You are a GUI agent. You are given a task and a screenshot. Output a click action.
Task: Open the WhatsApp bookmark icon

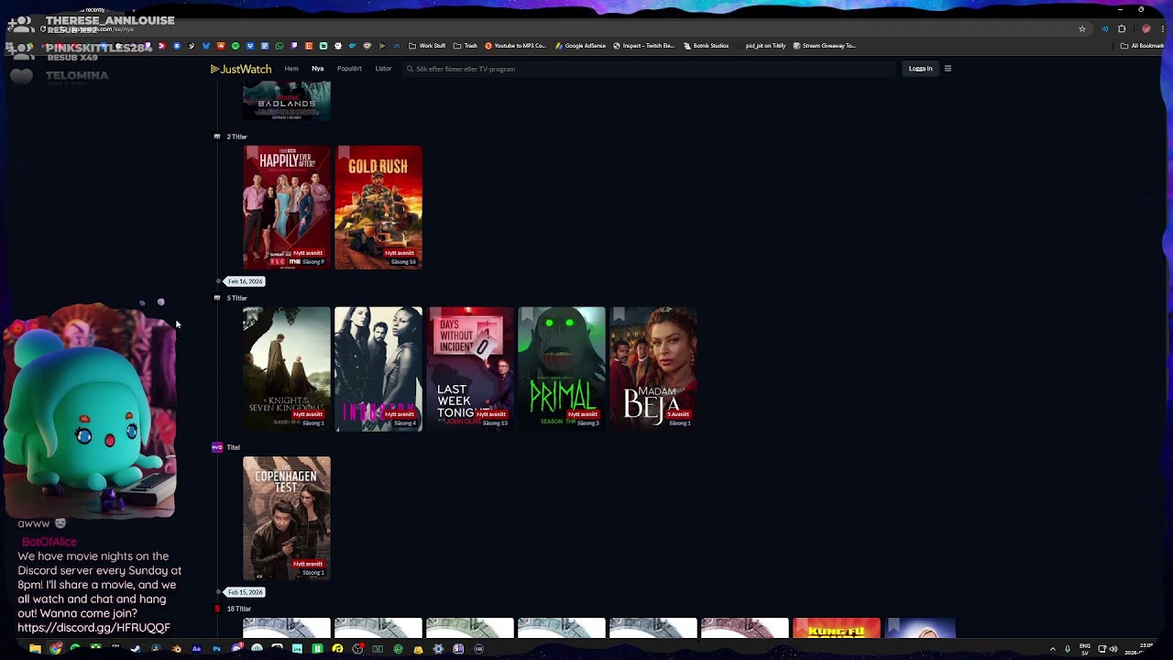coord(280,46)
